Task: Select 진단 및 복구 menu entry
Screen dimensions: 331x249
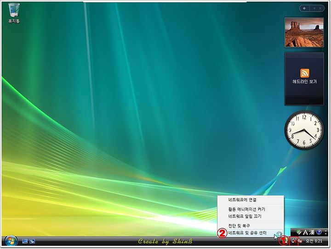Action: click(251, 226)
